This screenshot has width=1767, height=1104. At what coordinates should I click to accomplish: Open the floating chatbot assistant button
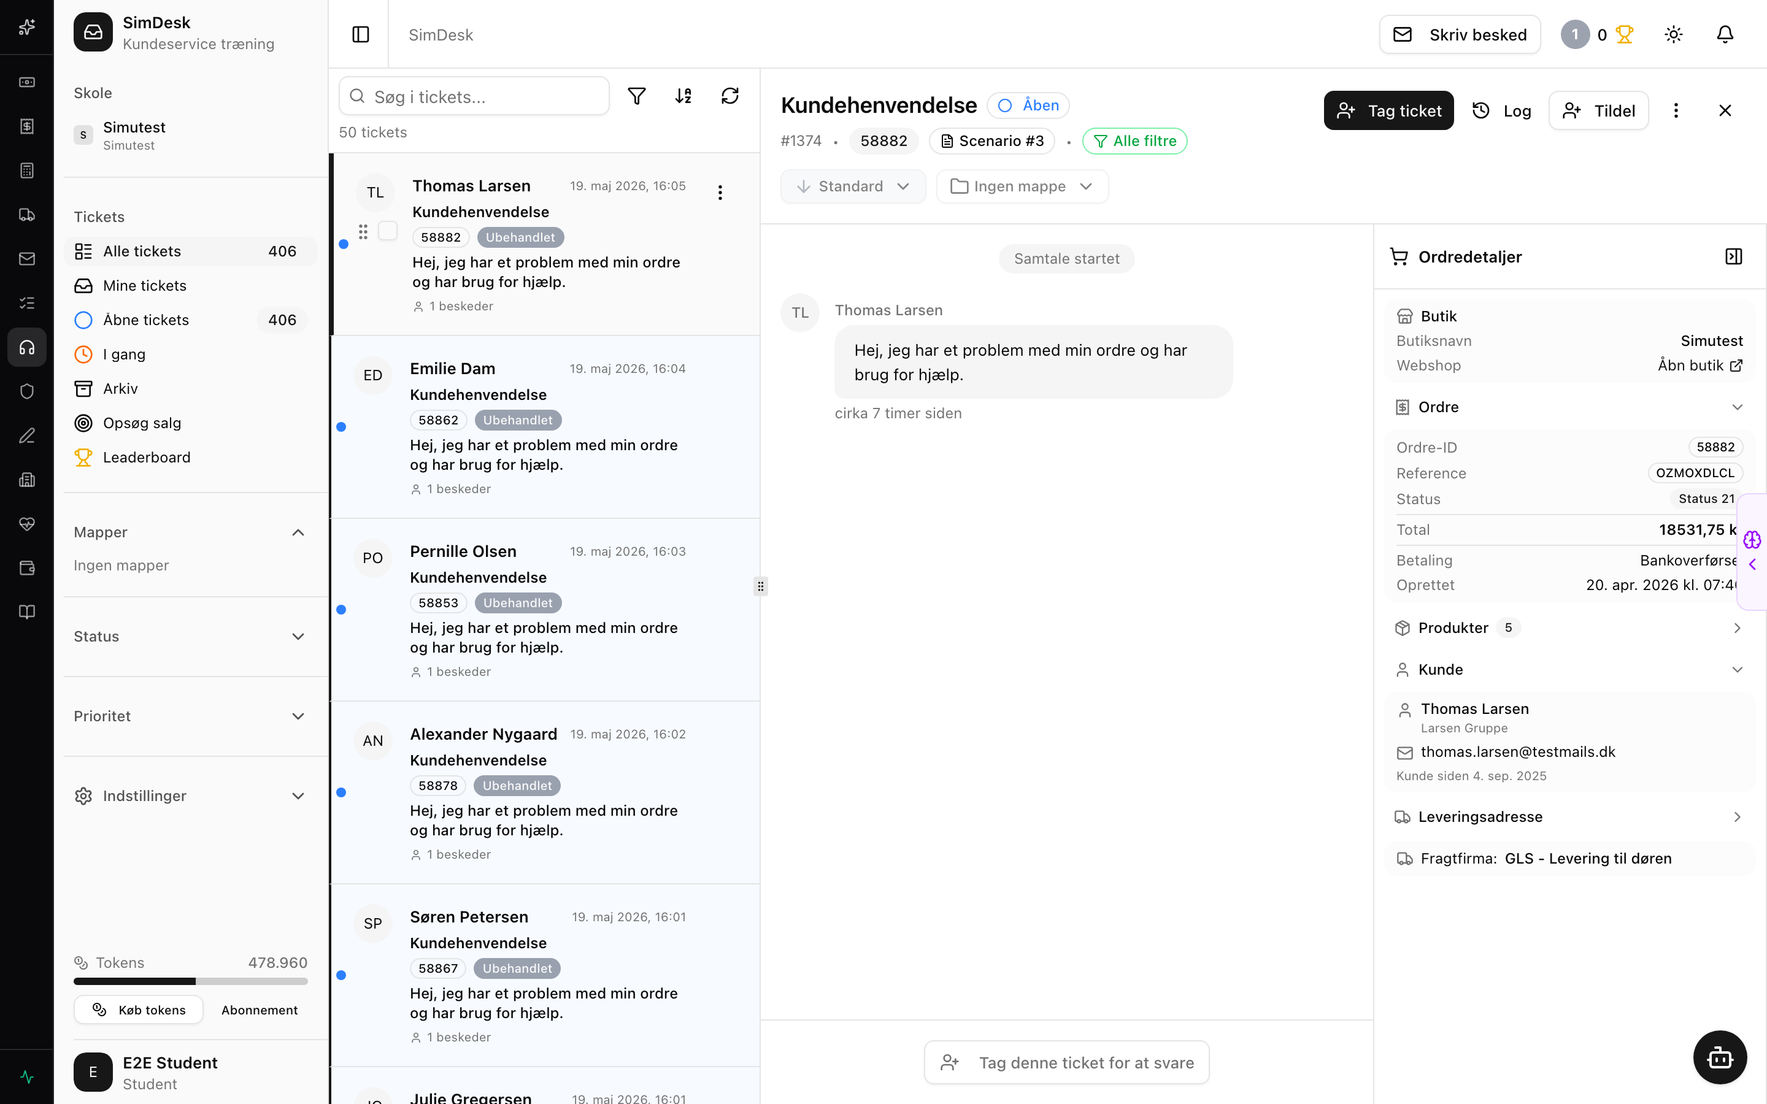pos(1720,1057)
